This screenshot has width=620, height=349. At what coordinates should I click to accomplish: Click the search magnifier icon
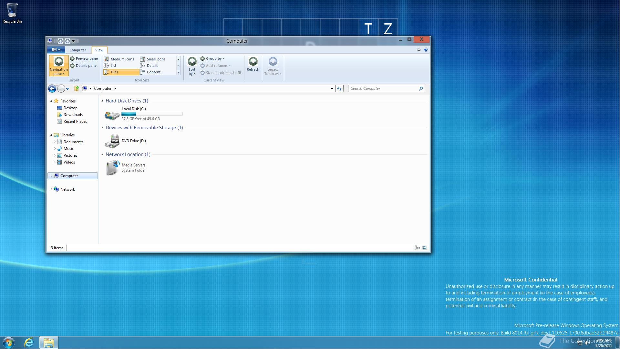pyautogui.click(x=421, y=89)
